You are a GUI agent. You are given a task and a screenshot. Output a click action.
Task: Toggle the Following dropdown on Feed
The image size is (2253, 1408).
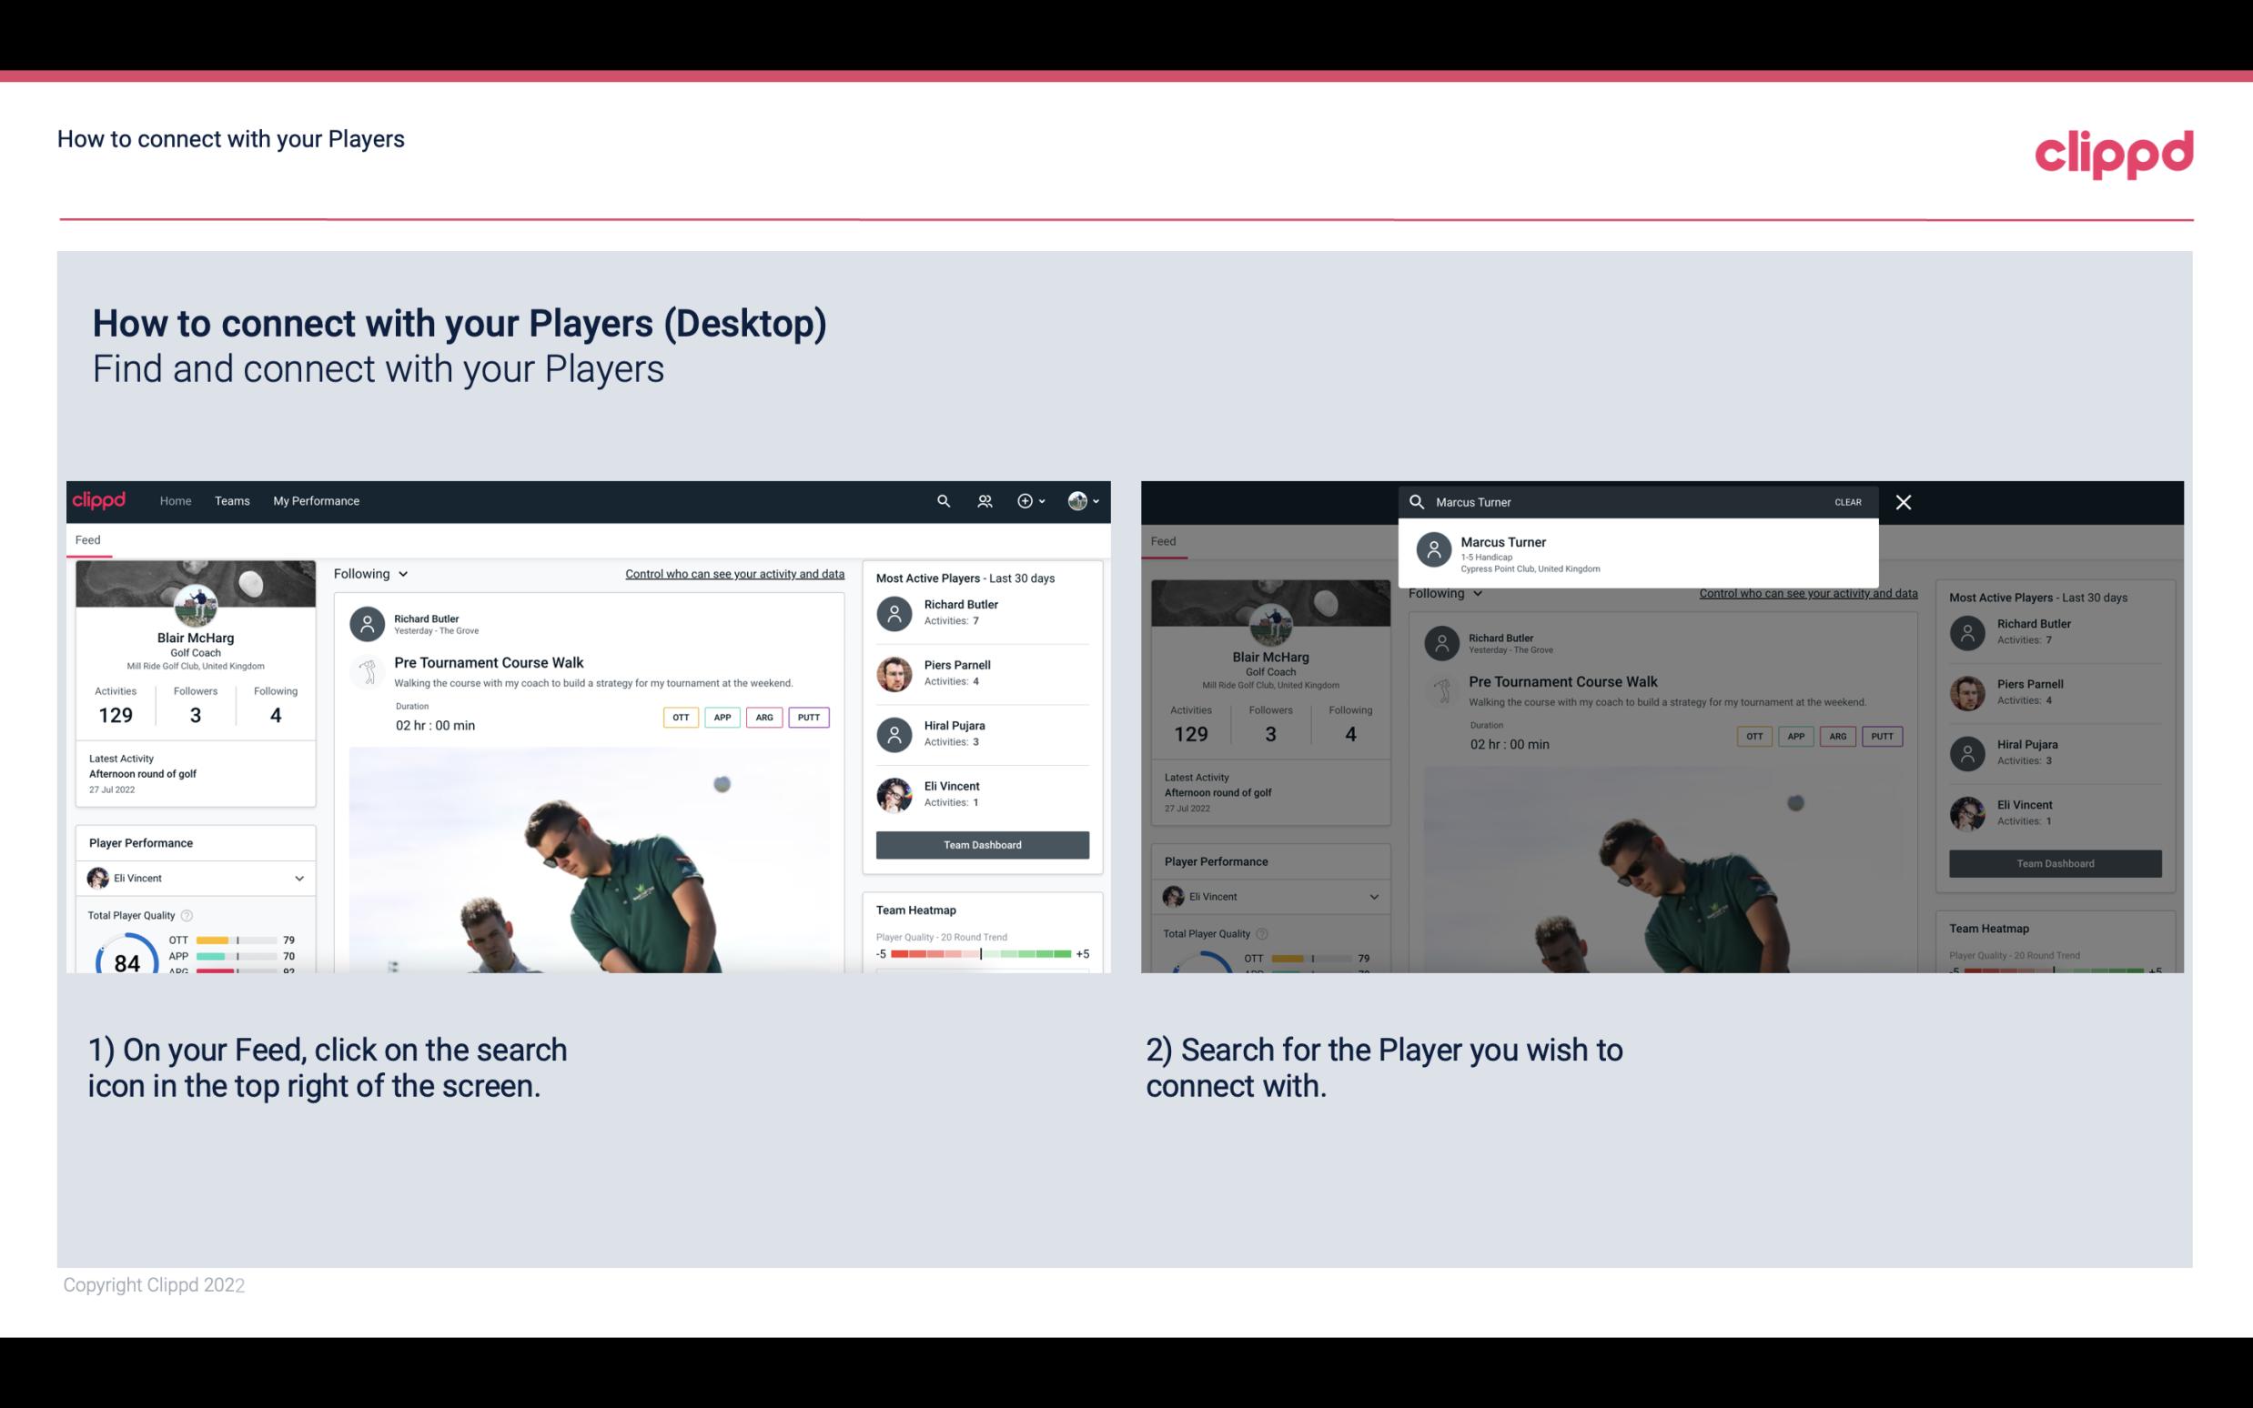pos(369,573)
